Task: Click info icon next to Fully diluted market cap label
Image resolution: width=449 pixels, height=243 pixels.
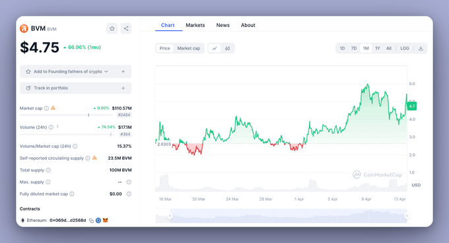Action: [x=72, y=193]
